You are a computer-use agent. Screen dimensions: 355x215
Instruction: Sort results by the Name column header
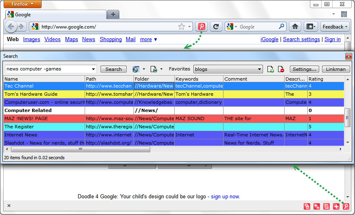click(x=44, y=79)
